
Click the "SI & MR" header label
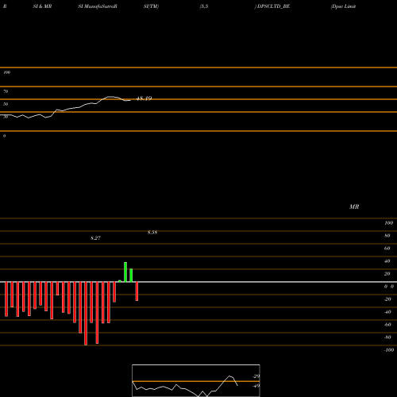coord(42,6)
